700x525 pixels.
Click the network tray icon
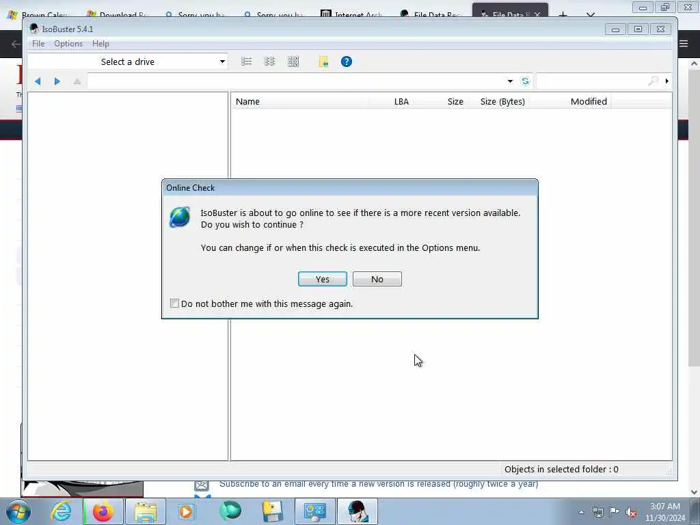597,512
